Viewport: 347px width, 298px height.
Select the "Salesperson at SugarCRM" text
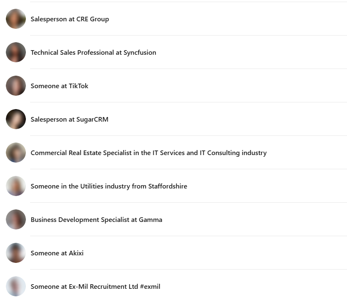pos(69,120)
